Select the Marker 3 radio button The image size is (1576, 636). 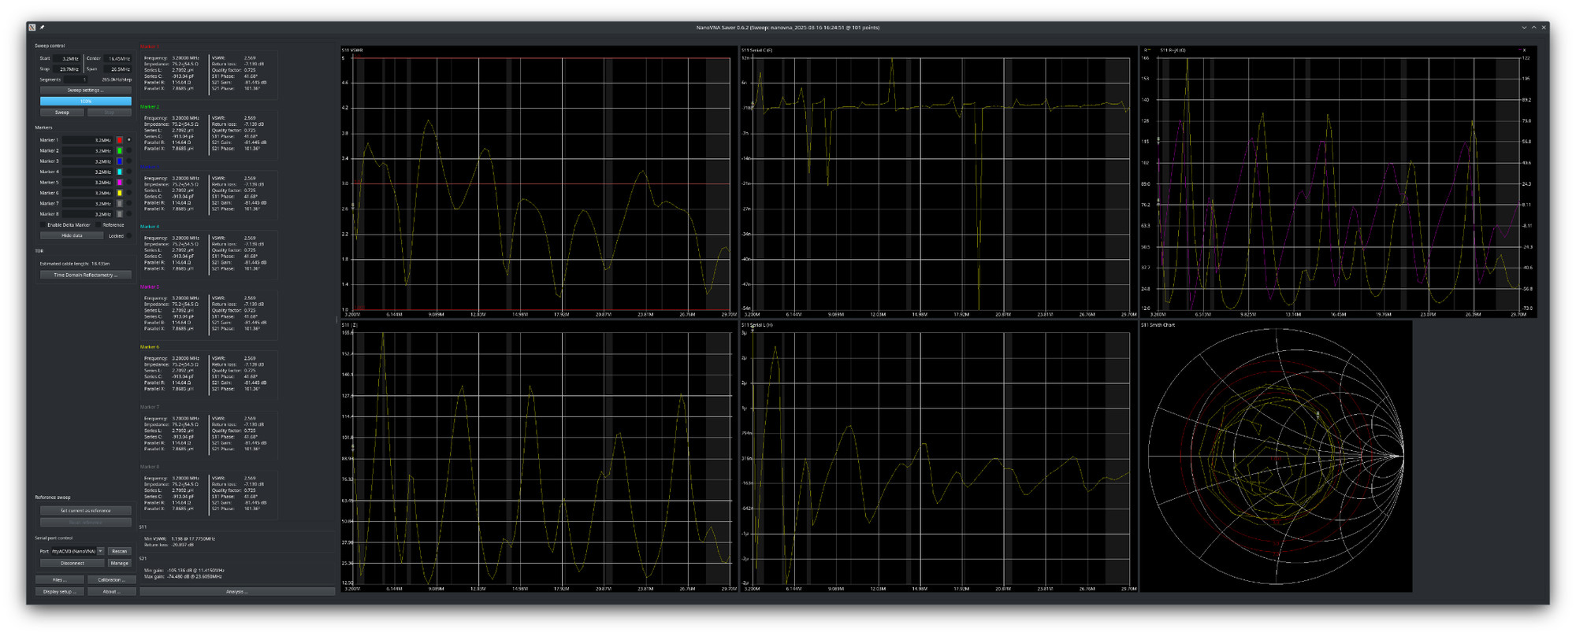129,161
